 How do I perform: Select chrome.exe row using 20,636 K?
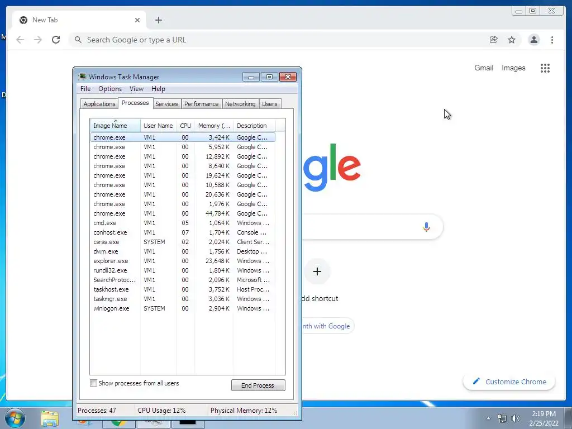tap(183, 194)
